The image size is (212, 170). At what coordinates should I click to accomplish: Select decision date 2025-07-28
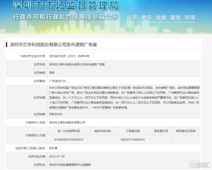tap(57, 157)
